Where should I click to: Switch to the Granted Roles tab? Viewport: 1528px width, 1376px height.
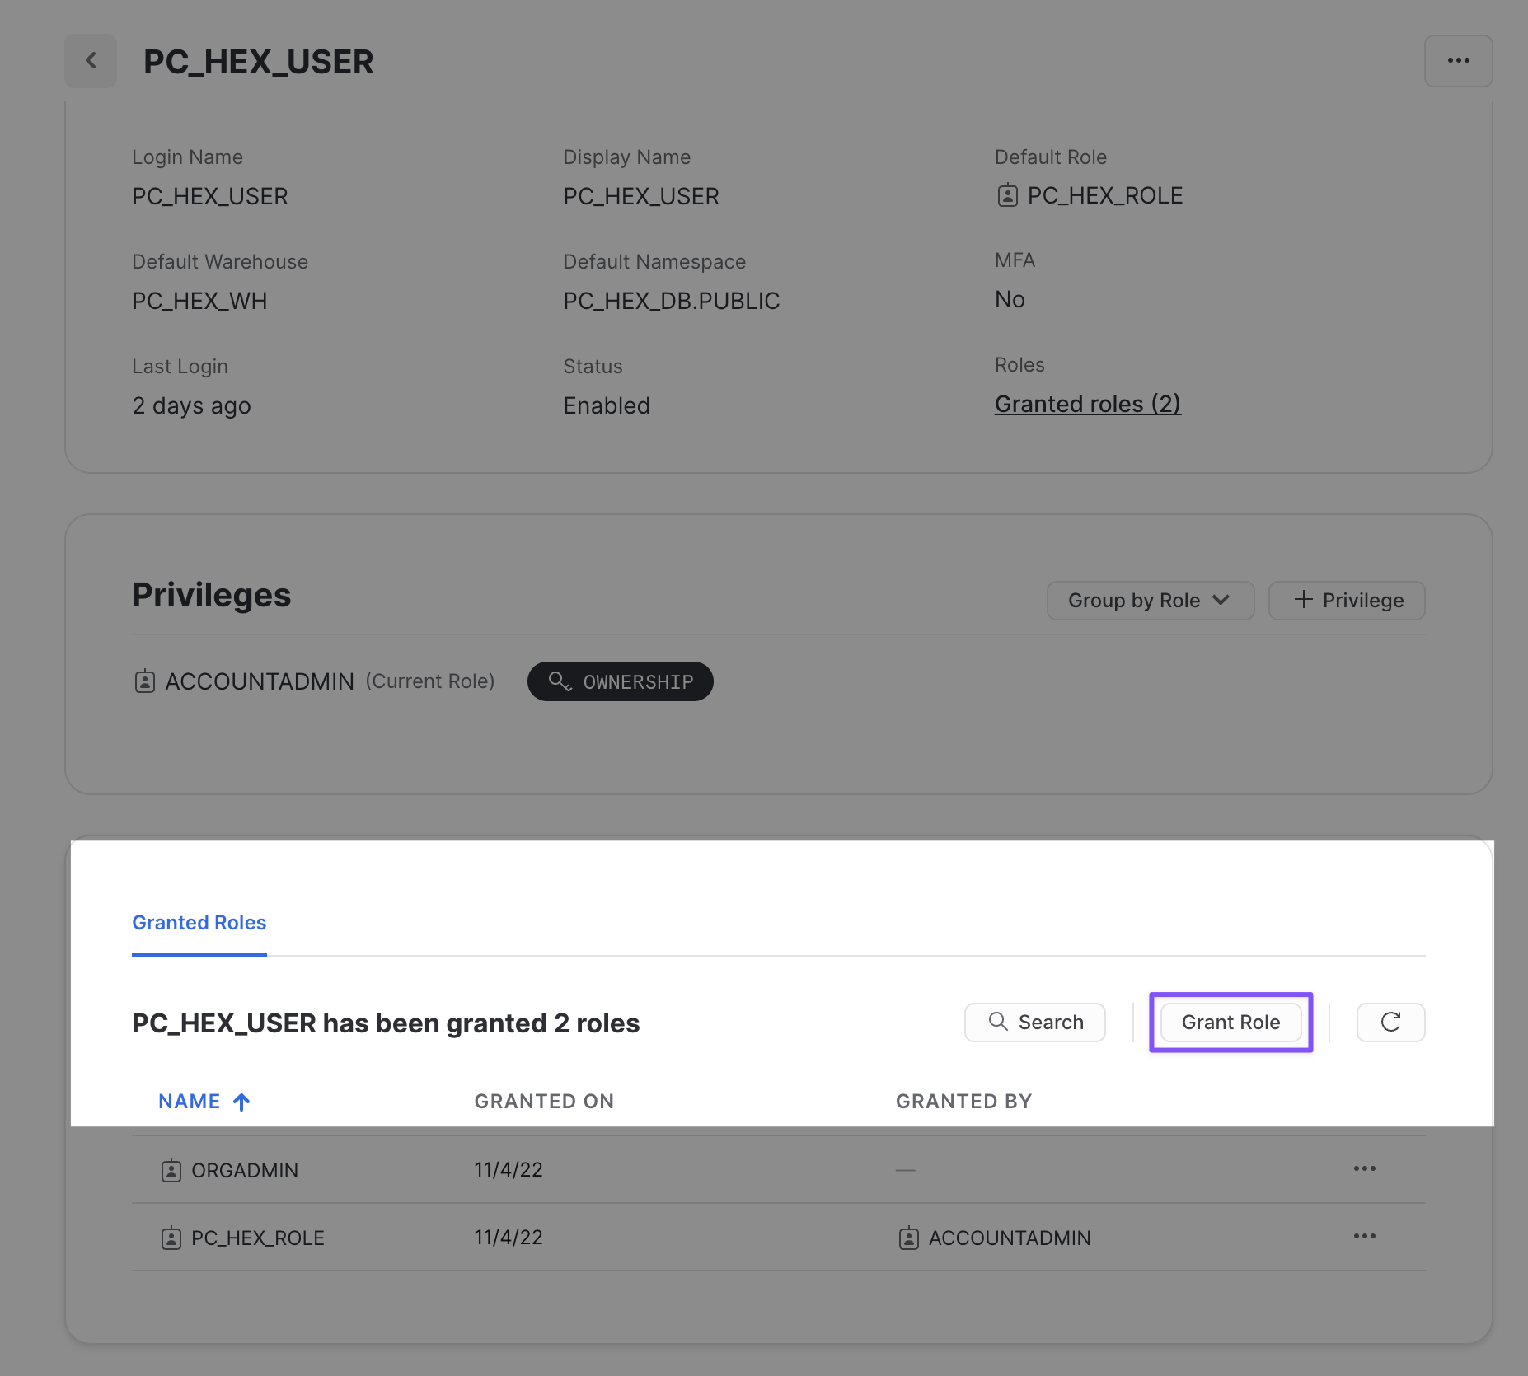(x=199, y=923)
